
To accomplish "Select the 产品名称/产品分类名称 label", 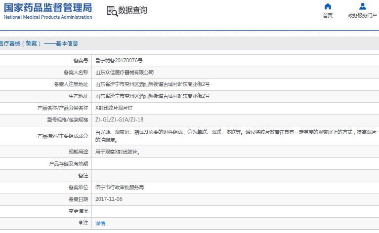I will tap(63, 108).
